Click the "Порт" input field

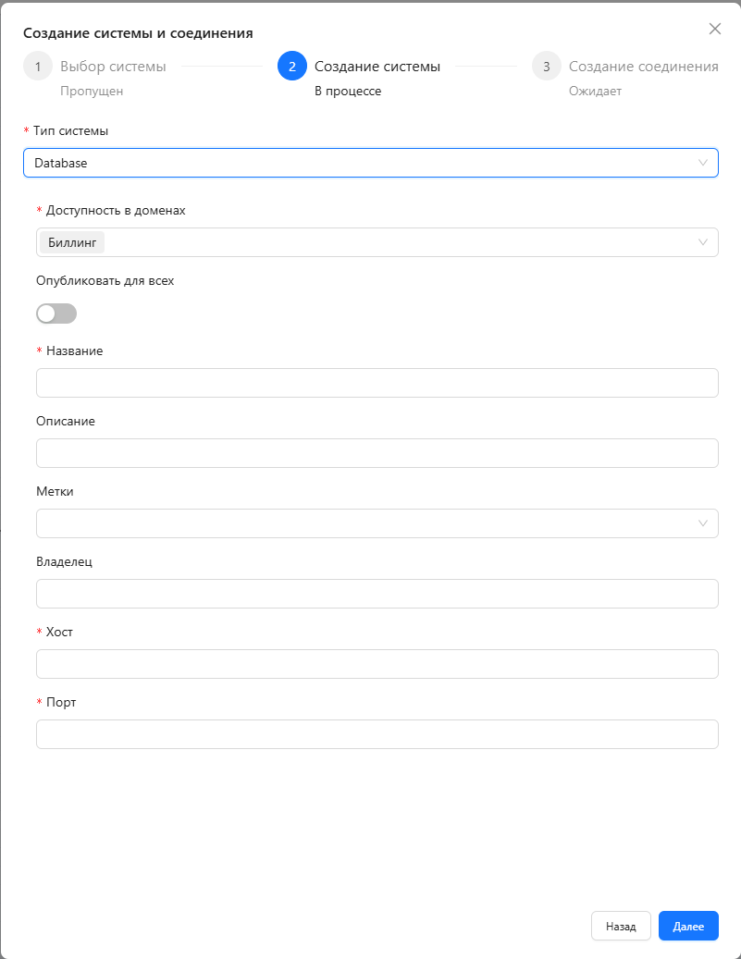377,734
